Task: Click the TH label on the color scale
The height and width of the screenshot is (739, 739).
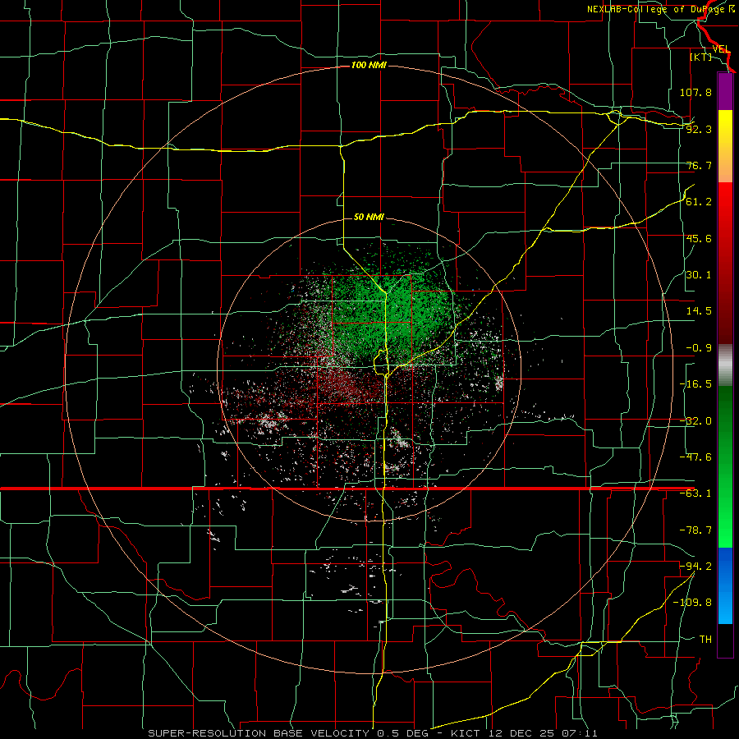Action: (x=705, y=639)
